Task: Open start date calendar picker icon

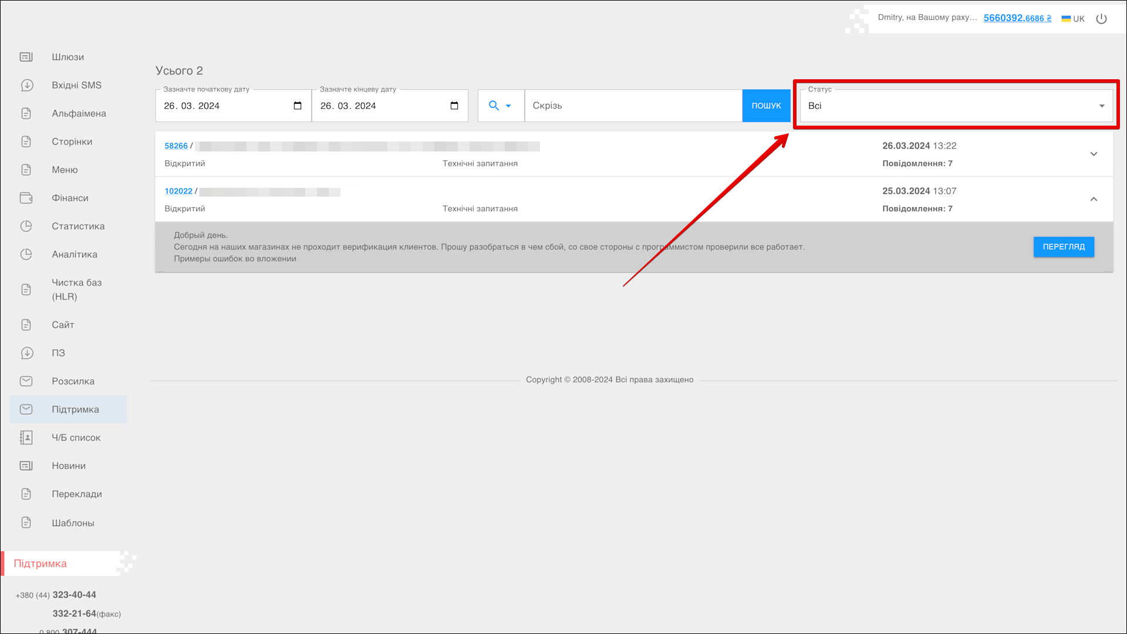Action: pos(298,106)
